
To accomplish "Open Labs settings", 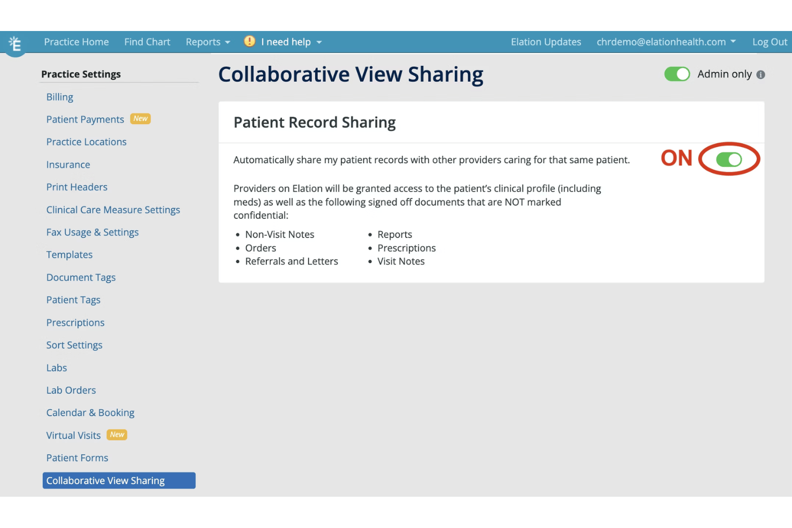I will tap(56, 368).
